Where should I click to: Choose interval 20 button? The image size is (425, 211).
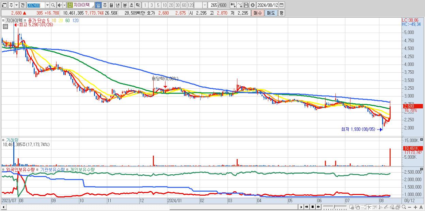coord(171,5)
